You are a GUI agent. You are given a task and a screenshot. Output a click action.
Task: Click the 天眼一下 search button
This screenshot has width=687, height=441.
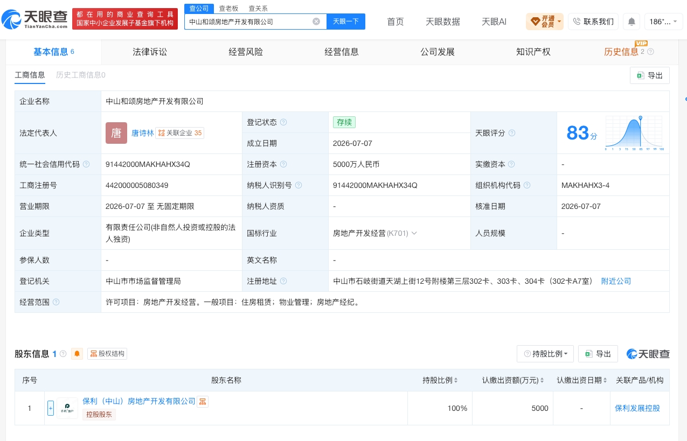click(346, 22)
